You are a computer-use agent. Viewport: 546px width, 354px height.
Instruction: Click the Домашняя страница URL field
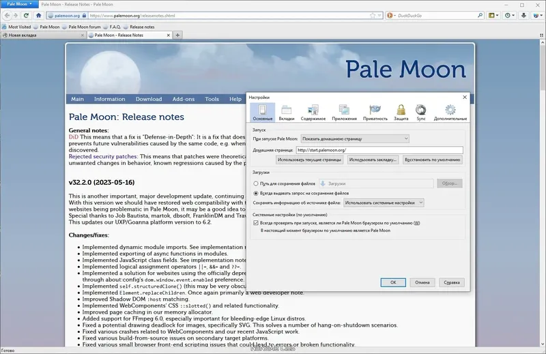coord(379,150)
